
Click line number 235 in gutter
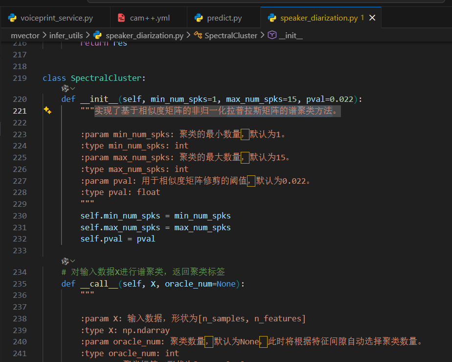20,284
